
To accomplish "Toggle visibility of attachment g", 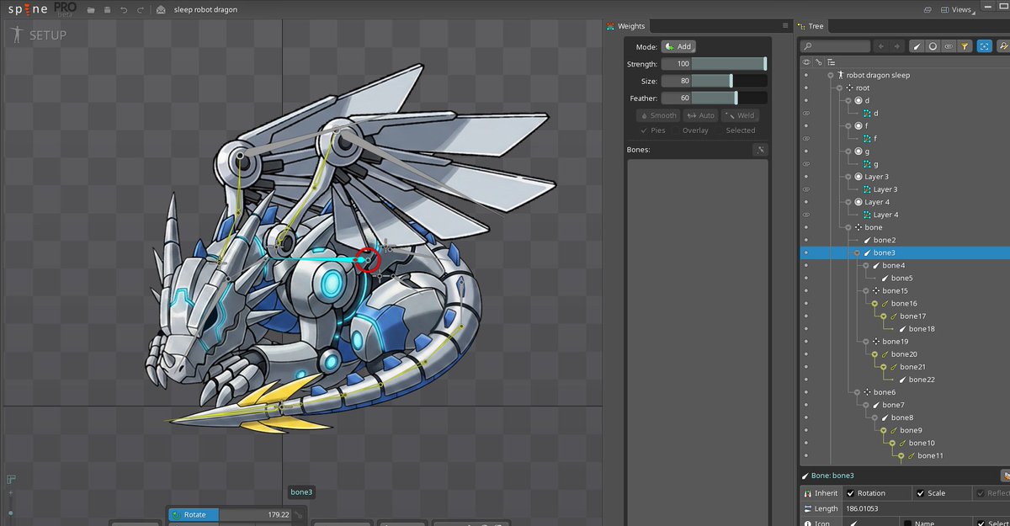I will 806,164.
